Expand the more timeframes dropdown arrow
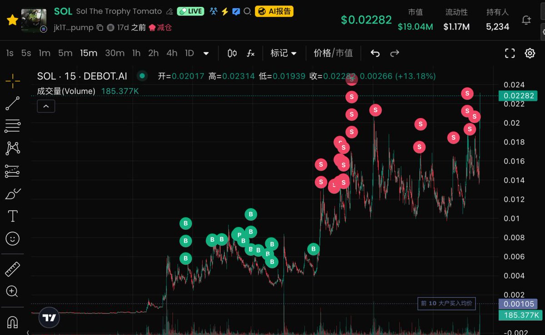Screen dimensions: 545x335 pyautogui.click(x=206, y=53)
